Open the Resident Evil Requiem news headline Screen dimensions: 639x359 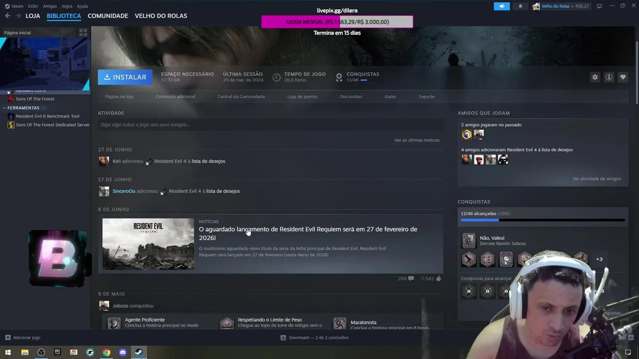(x=308, y=233)
